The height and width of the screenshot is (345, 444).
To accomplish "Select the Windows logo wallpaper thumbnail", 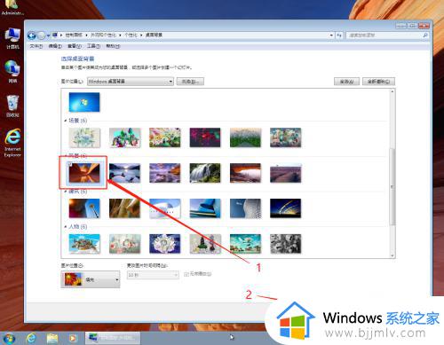I will point(84,102).
